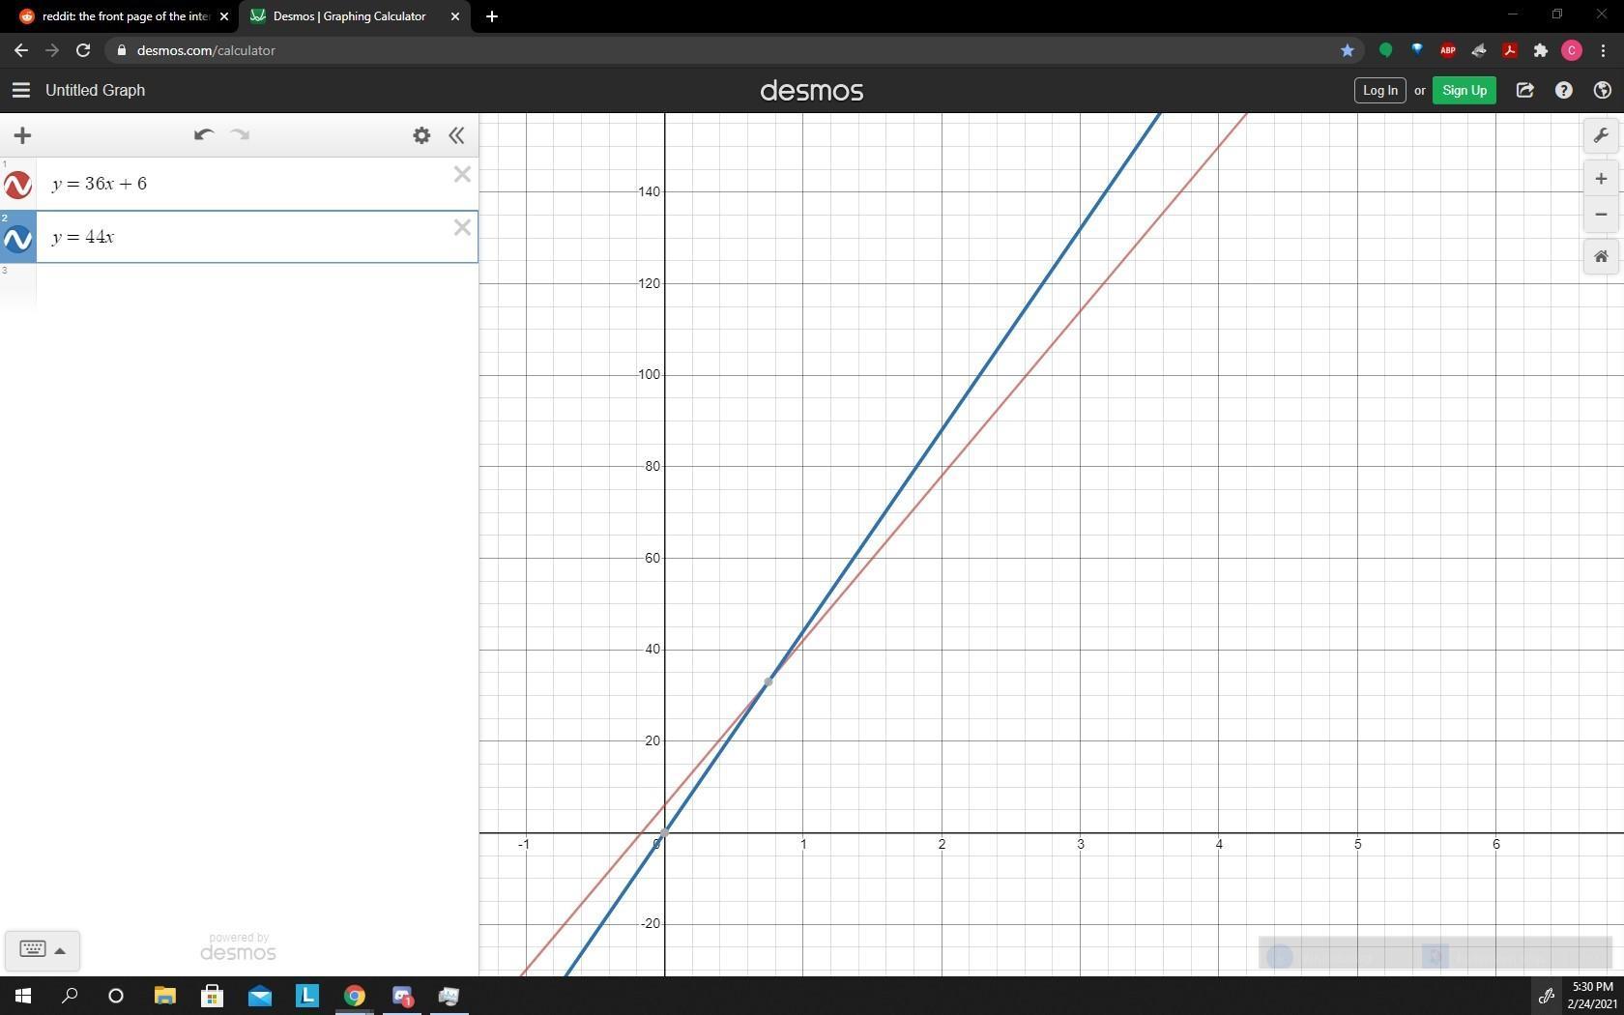Open File Explorer from the taskbar
The height and width of the screenshot is (1015, 1624).
click(x=164, y=996)
